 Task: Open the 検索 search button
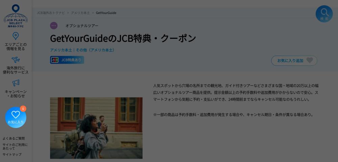pyautogui.click(x=324, y=14)
